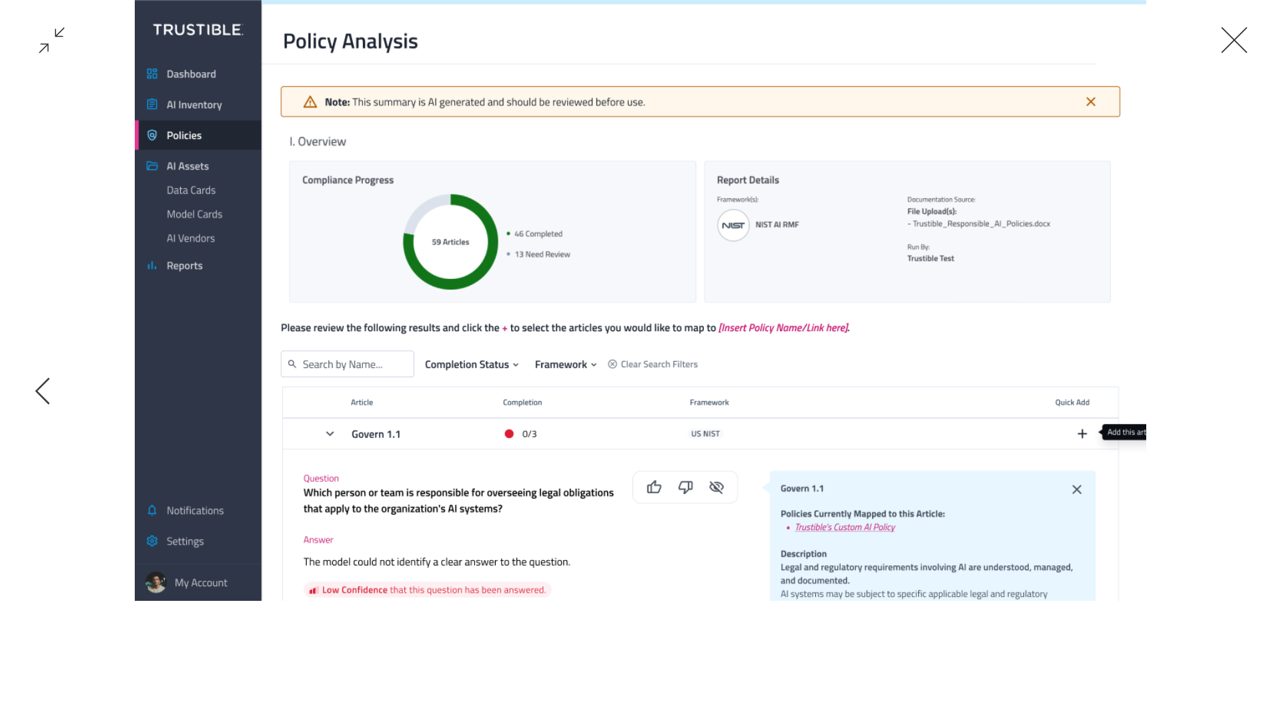Click the AI Inventory navigation icon
The height and width of the screenshot is (721, 1281).
(x=152, y=104)
